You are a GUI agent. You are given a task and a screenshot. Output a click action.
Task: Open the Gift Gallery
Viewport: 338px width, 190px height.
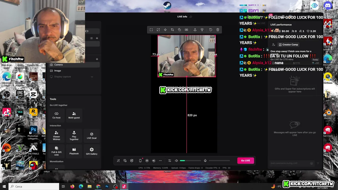click(x=92, y=151)
